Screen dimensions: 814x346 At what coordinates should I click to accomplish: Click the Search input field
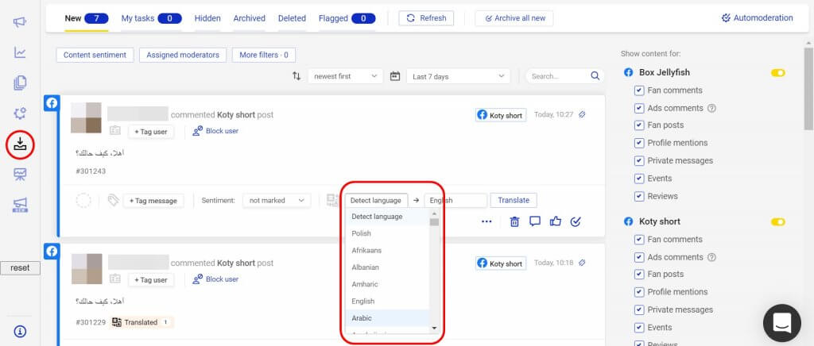click(x=556, y=76)
